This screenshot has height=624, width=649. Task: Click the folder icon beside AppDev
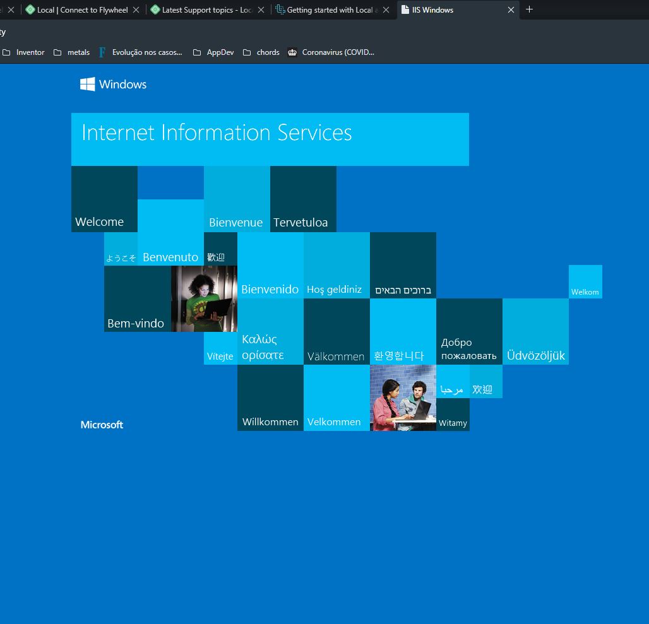coord(197,52)
